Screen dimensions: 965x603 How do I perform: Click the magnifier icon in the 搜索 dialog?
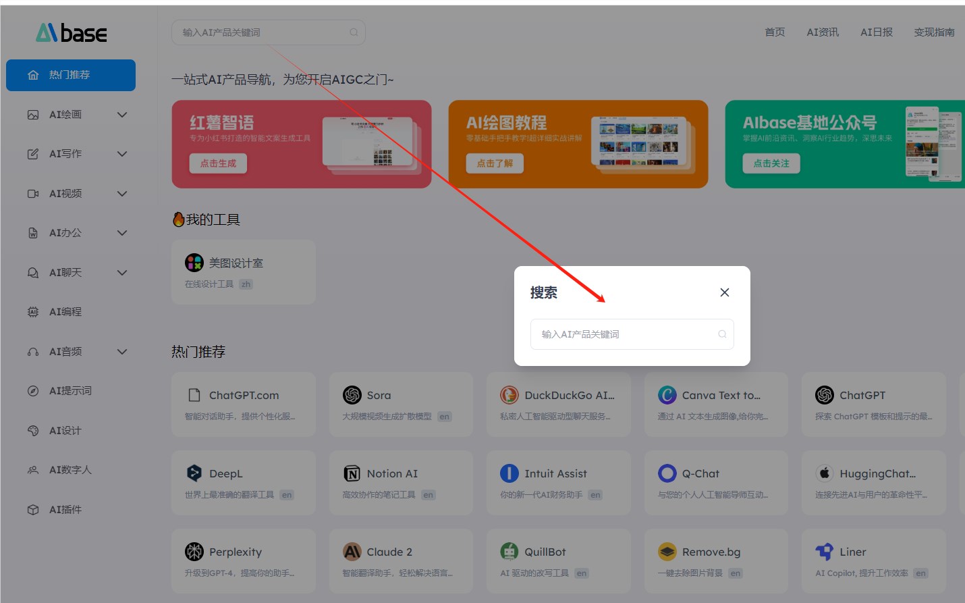[722, 334]
